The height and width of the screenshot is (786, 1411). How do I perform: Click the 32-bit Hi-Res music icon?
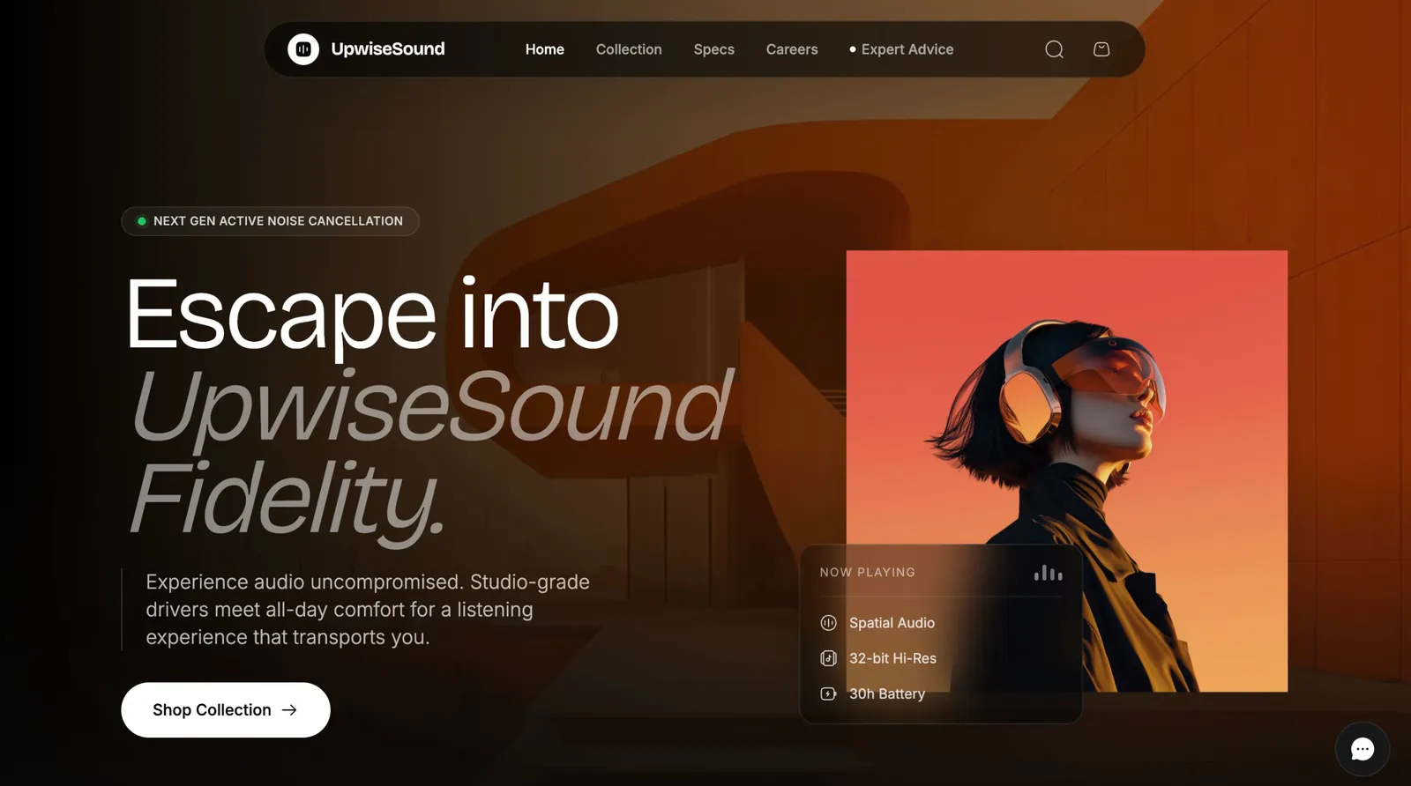point(828,658)
